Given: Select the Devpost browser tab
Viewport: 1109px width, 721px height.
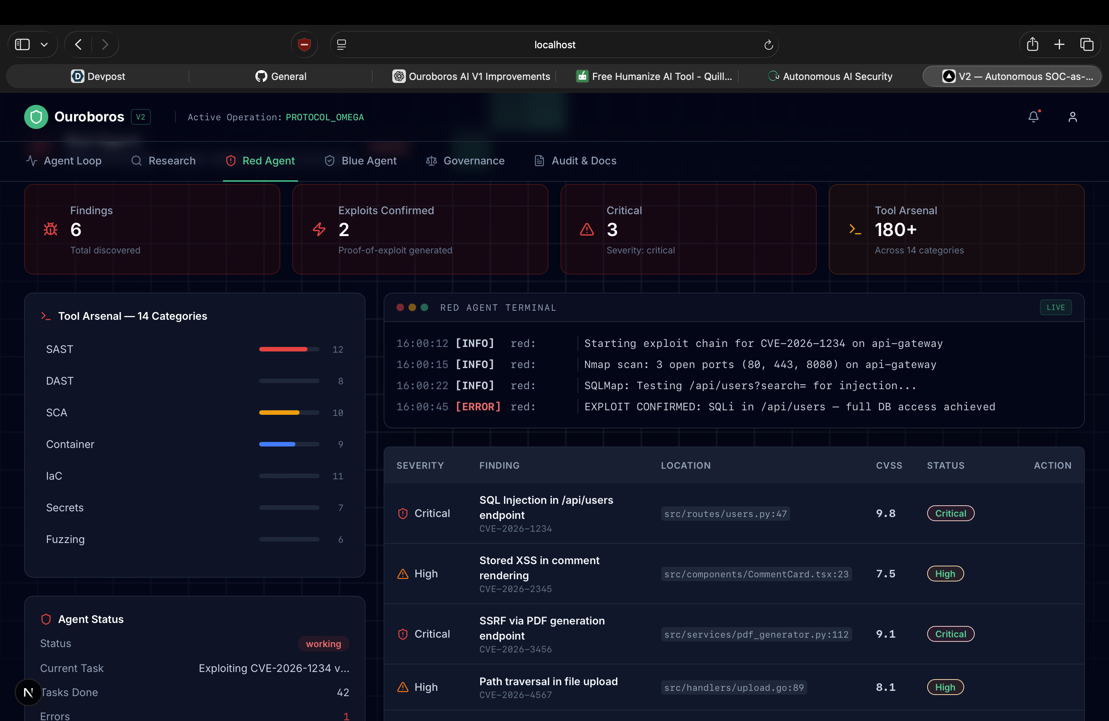Looking at the screenshot, I should (98, 77).
